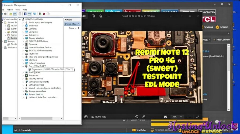
Task: Toggle the Fast Connect checkbox
Action: (x=214, y=40)
